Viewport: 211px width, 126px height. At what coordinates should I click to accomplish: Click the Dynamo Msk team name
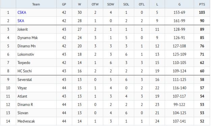[x=28, y=38]
